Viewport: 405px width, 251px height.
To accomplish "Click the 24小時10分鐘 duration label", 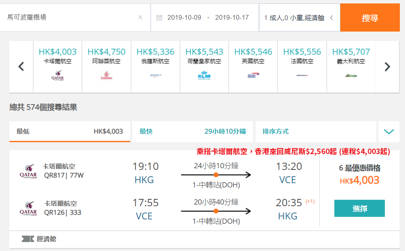I will coord(216,166).
